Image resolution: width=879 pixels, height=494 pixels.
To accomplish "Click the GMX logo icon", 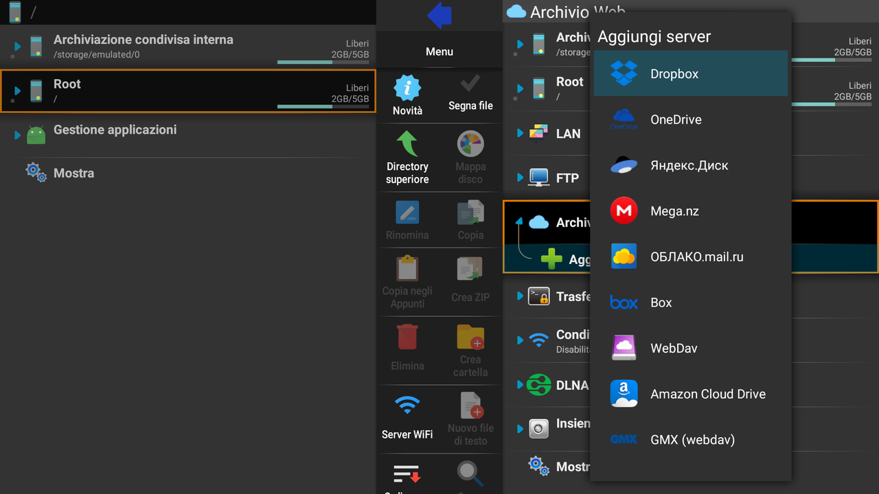I will click(x=624, y=440).
